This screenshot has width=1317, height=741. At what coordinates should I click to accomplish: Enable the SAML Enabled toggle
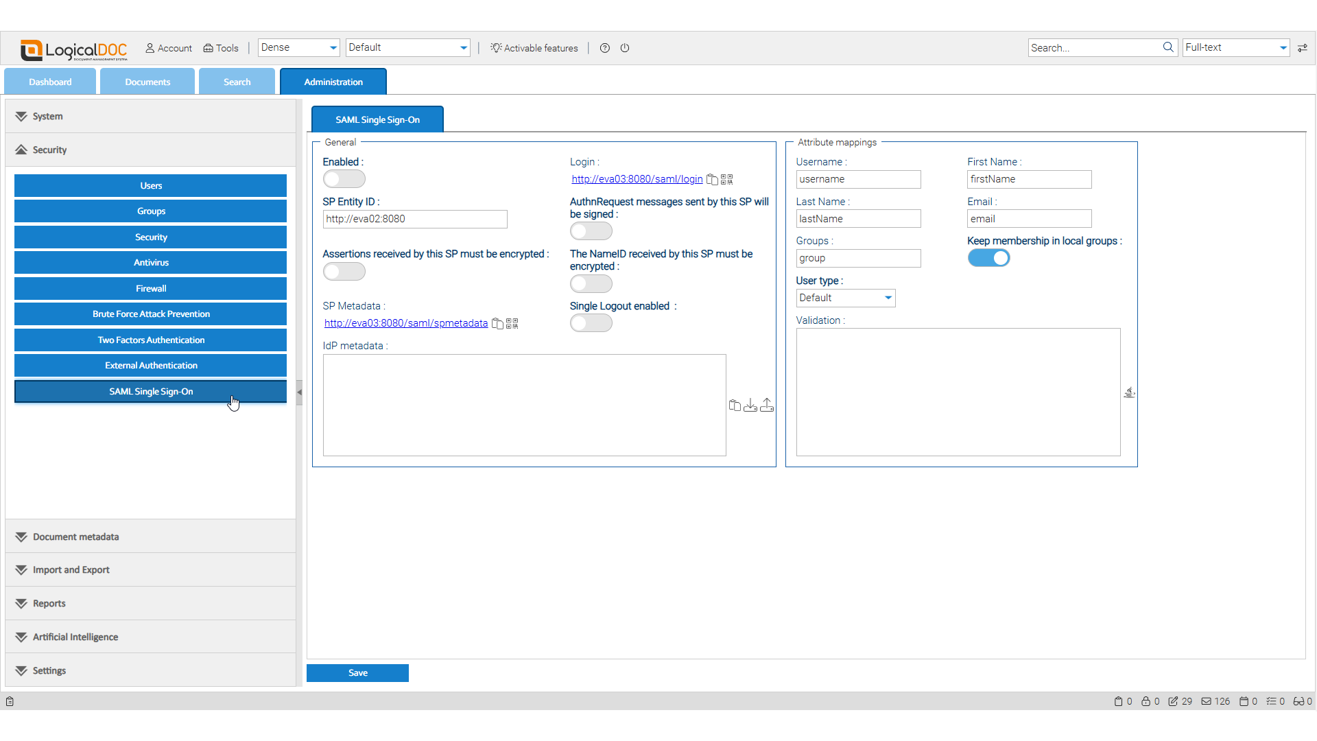(344, 178)
